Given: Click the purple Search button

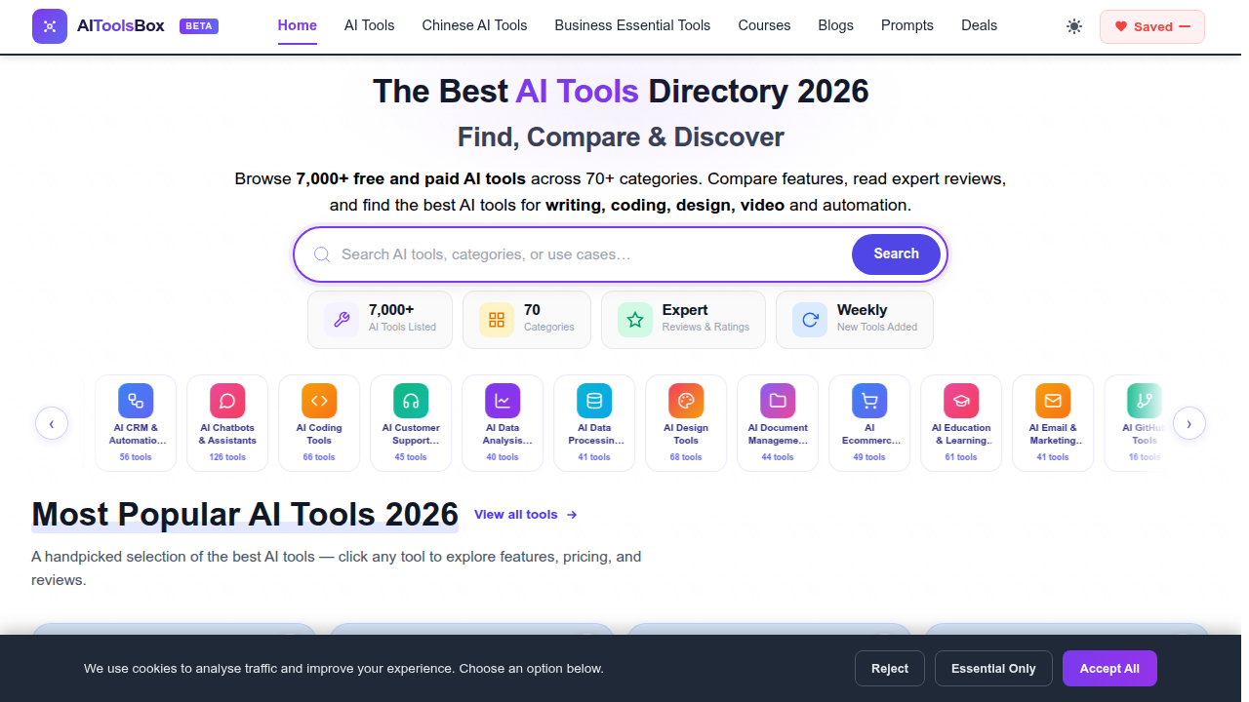Looking at the screenshot, I should click(897, 254).
